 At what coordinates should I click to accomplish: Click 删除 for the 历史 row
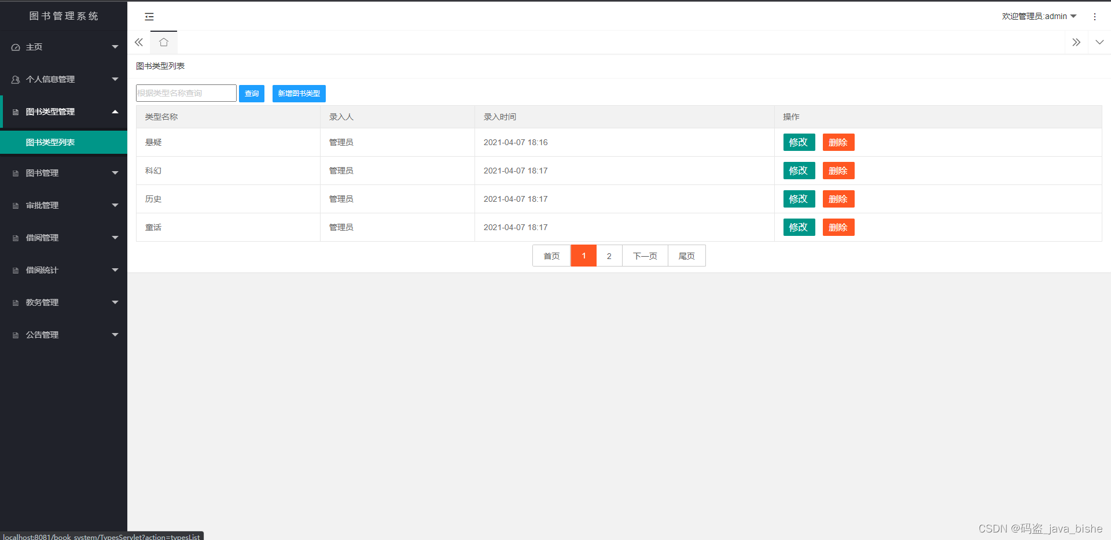838,199
